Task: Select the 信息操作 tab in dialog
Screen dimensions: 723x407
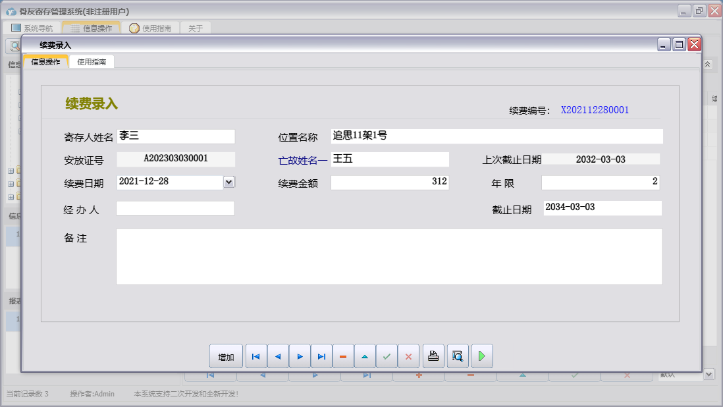Action: [45, 62]
